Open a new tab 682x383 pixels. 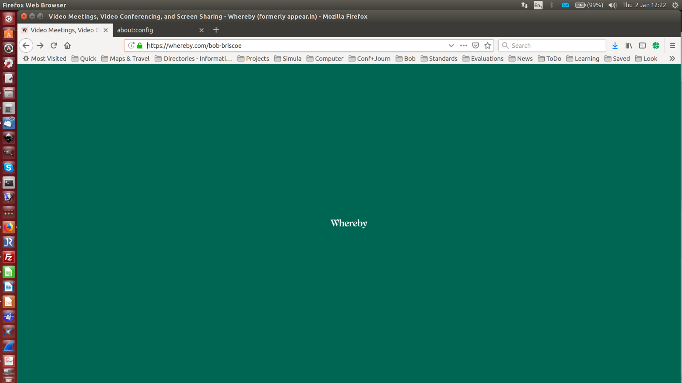pyautogui.click(x=216, y=30)
